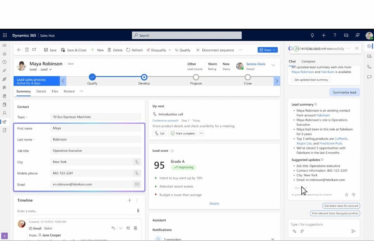Open command bar overflow ellipsis
This screenshot has width=374, height=241.
tap(240, 50)
